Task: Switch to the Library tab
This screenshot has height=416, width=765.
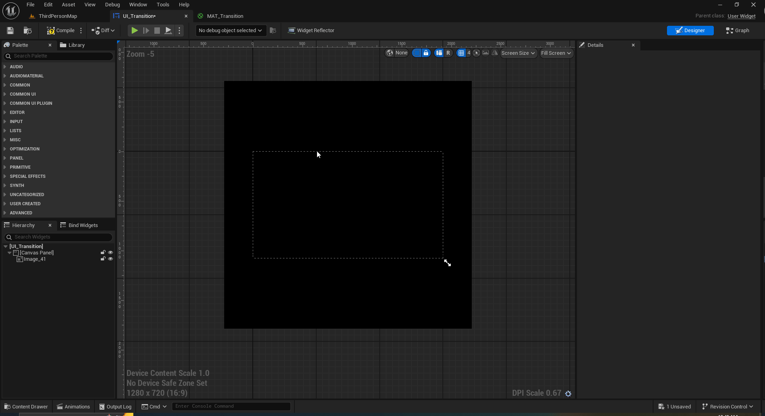Action: pos(72,45)
